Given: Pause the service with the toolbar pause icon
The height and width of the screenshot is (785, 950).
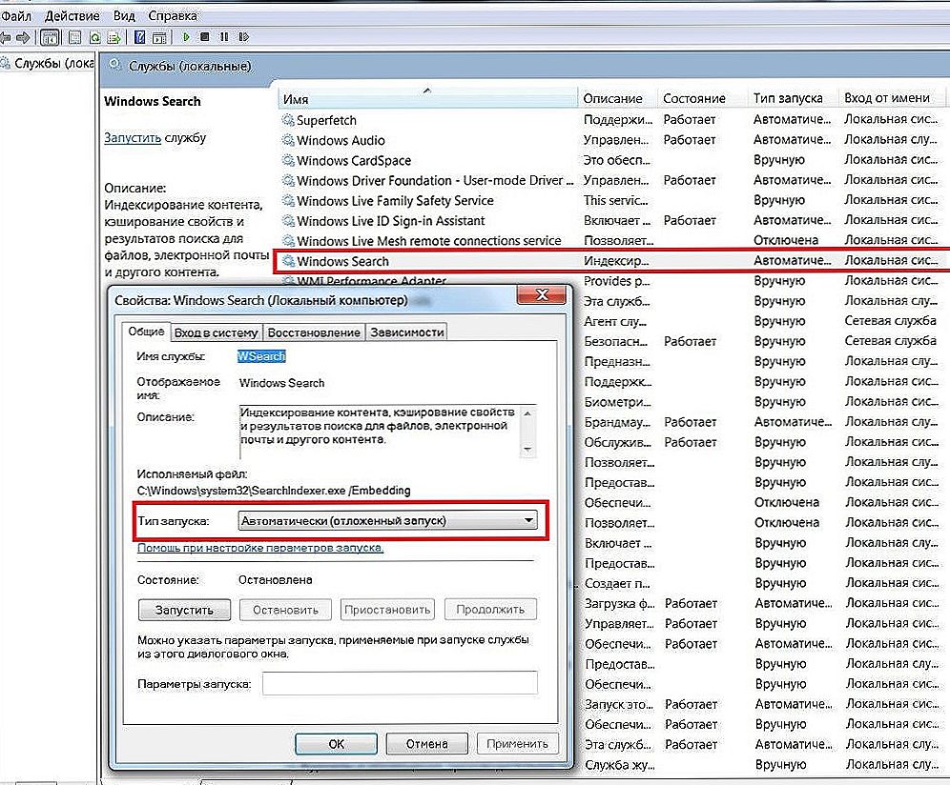Looking at the screenshot, I should pyautogui.click(x=224, y=37).
